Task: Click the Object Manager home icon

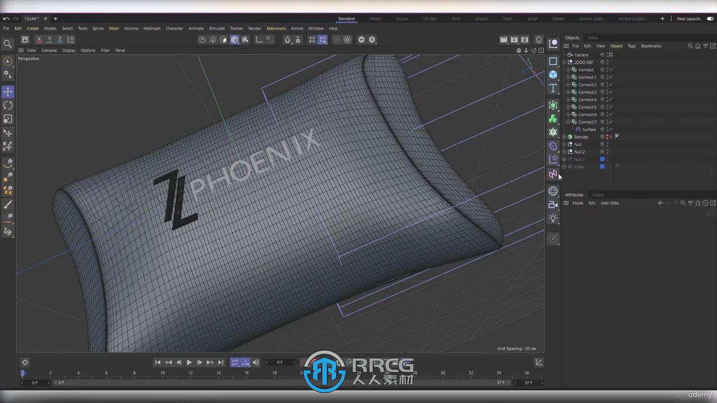Action: pos(697,46)
